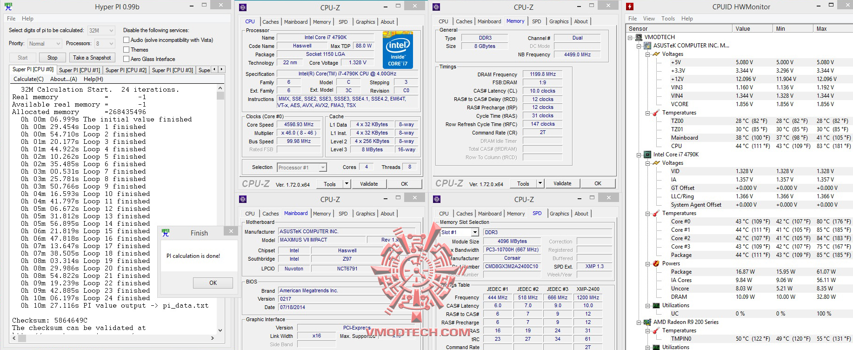Collapse the VMODTECH root node in HWMonitor
The width and height of the screenshot is (853, 350).
pos(631,37)
